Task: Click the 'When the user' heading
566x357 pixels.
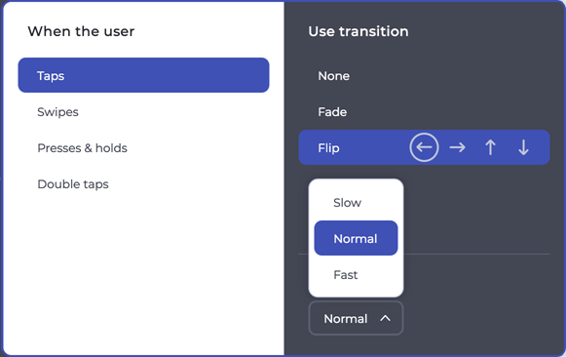Action: coord(81,31)
